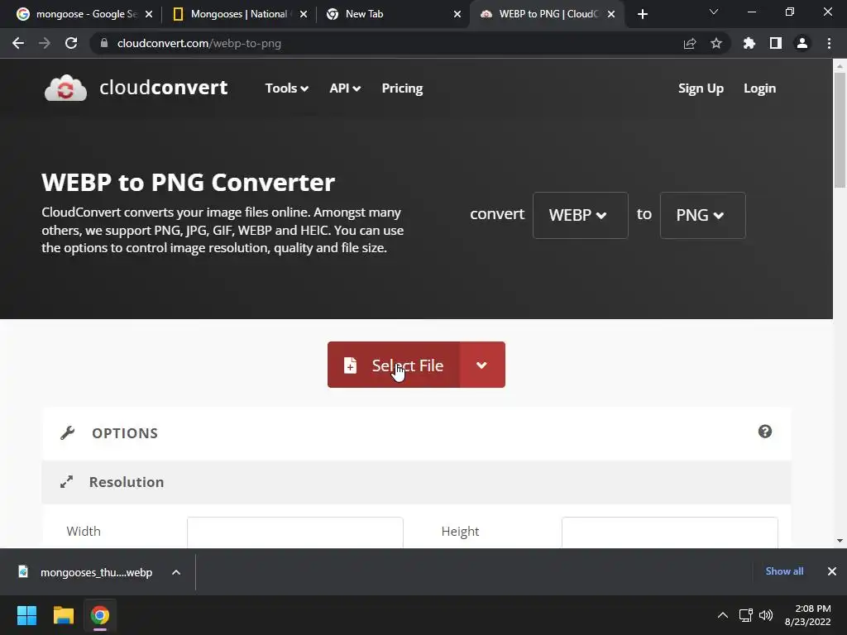The height and width of the screenshot is (635, 847).
Task: Open the WEBP source format dropdown
Action: (580, 215)
